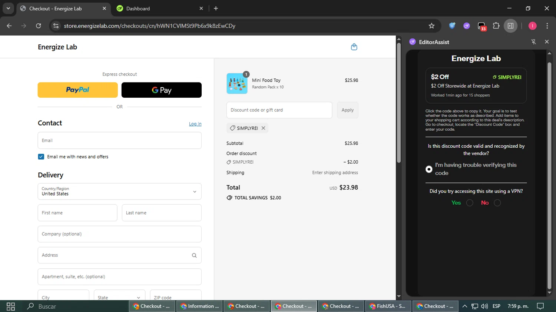Open FishUSA window from taskbar
This screenshot has width=556, height=312.
coord(388,306)
